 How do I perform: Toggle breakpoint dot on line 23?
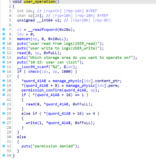pyautogui.click(x=4, y=104)
